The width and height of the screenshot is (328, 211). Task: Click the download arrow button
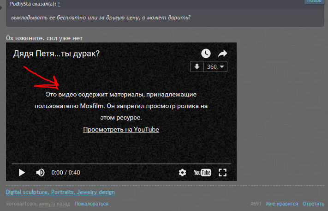197,66
